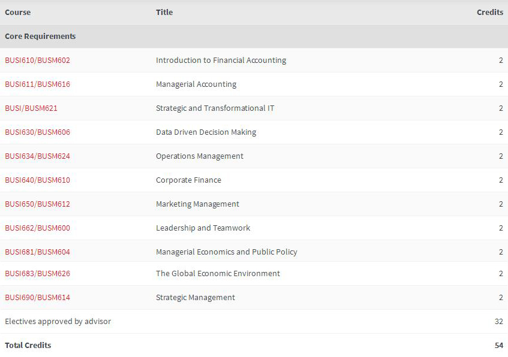Click the Credits column header
This screenshot has height=357, width=508.
[x=489, y=13]
